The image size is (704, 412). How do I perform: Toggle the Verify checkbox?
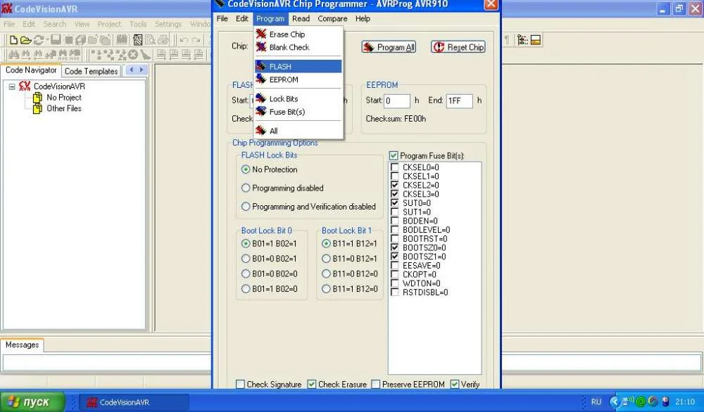click(455, 384)
